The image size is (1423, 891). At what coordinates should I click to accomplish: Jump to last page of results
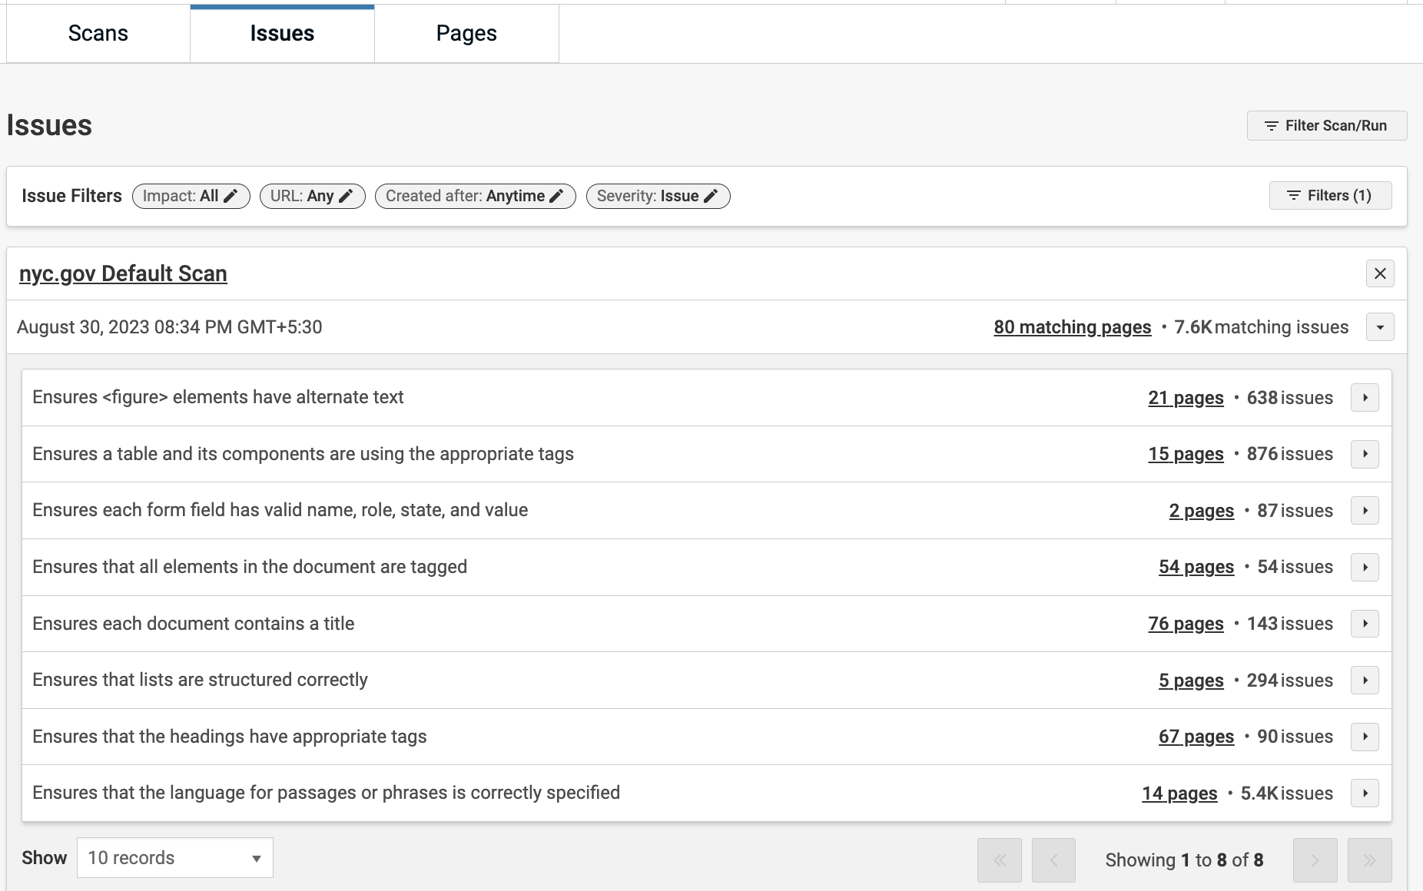(x=1369, y=860)
